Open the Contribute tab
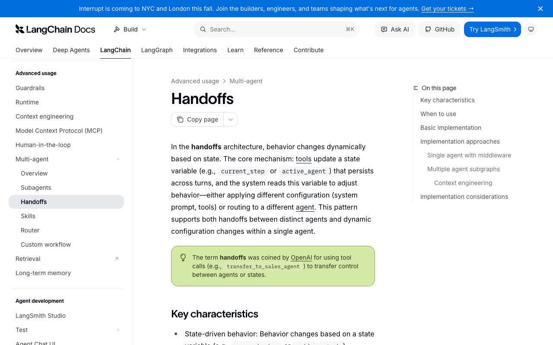The width and height of the screenshot is (553, 345). 308,50
